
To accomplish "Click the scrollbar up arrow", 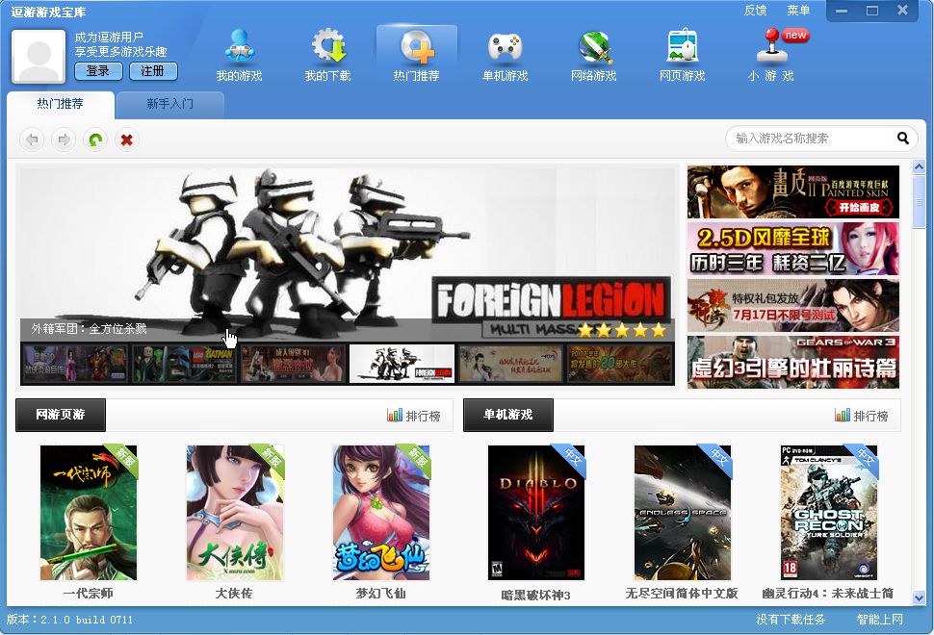I will (x=919, y=167).
